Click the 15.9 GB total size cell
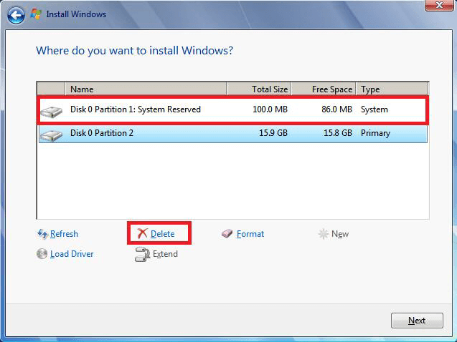The height and width of the screenshot is (342, 457). pyautogui.click(x=273, y=133)
